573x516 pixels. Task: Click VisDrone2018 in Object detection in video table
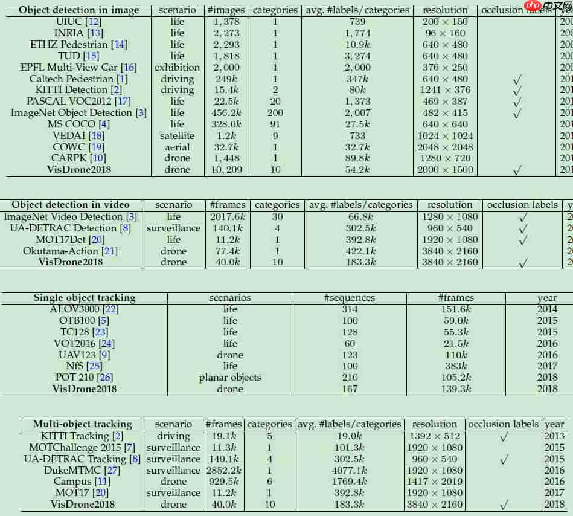point(71,262)
